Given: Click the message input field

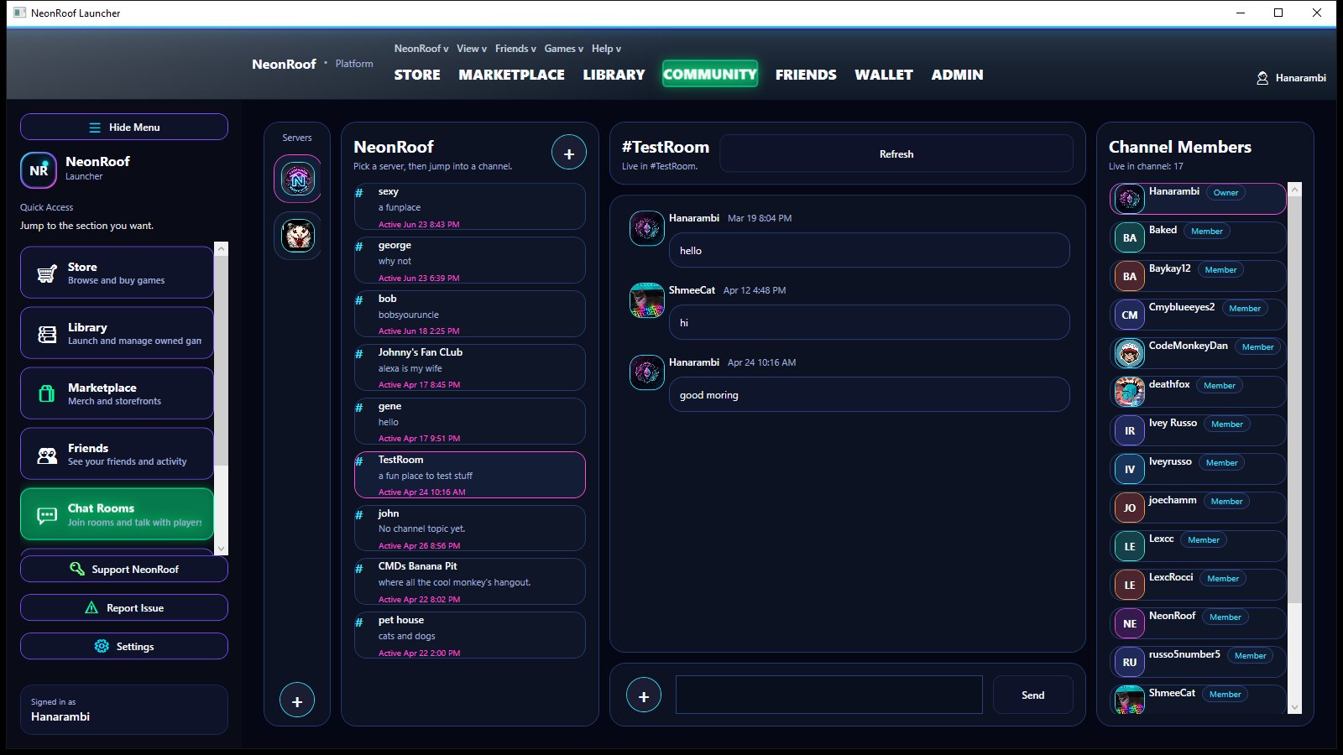Looking at the screenshot, I should coord(829,695).
